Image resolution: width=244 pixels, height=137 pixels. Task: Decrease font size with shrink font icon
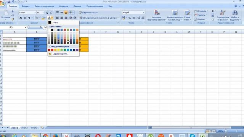click(51, 13)
